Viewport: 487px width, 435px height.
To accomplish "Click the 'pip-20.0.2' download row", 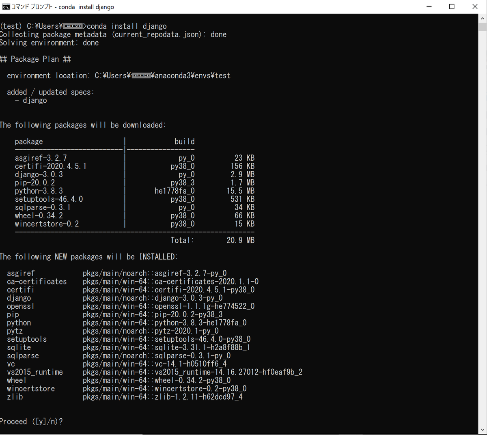I will [x=135, y=183].
